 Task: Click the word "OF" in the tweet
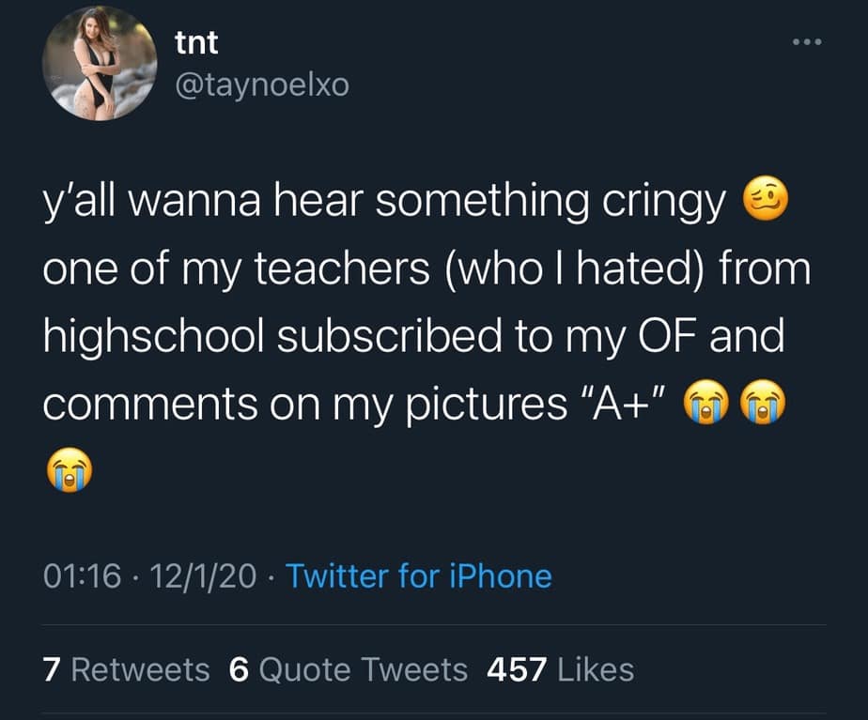click(x=648, y=336)
